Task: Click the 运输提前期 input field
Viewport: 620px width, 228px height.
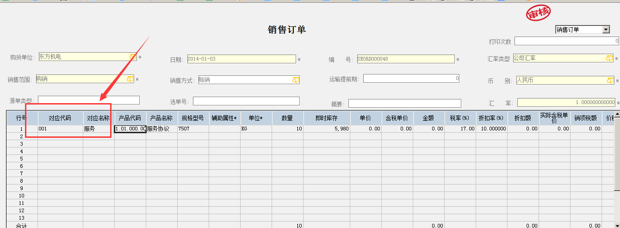Action: (411, 79)
